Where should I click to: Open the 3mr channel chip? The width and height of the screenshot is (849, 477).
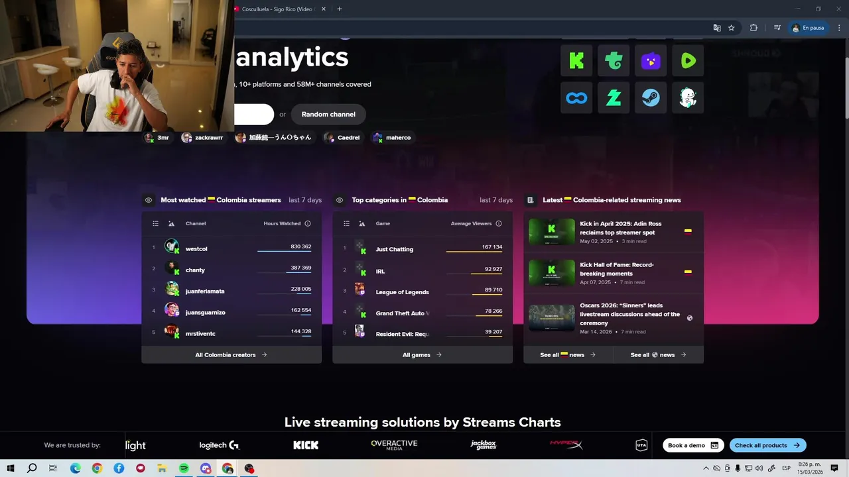click(x=157, y=138)
